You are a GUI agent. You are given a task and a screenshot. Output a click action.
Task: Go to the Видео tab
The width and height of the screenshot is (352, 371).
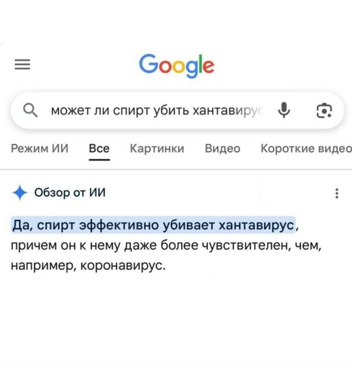pyautogui.click(x=222, y=149)
